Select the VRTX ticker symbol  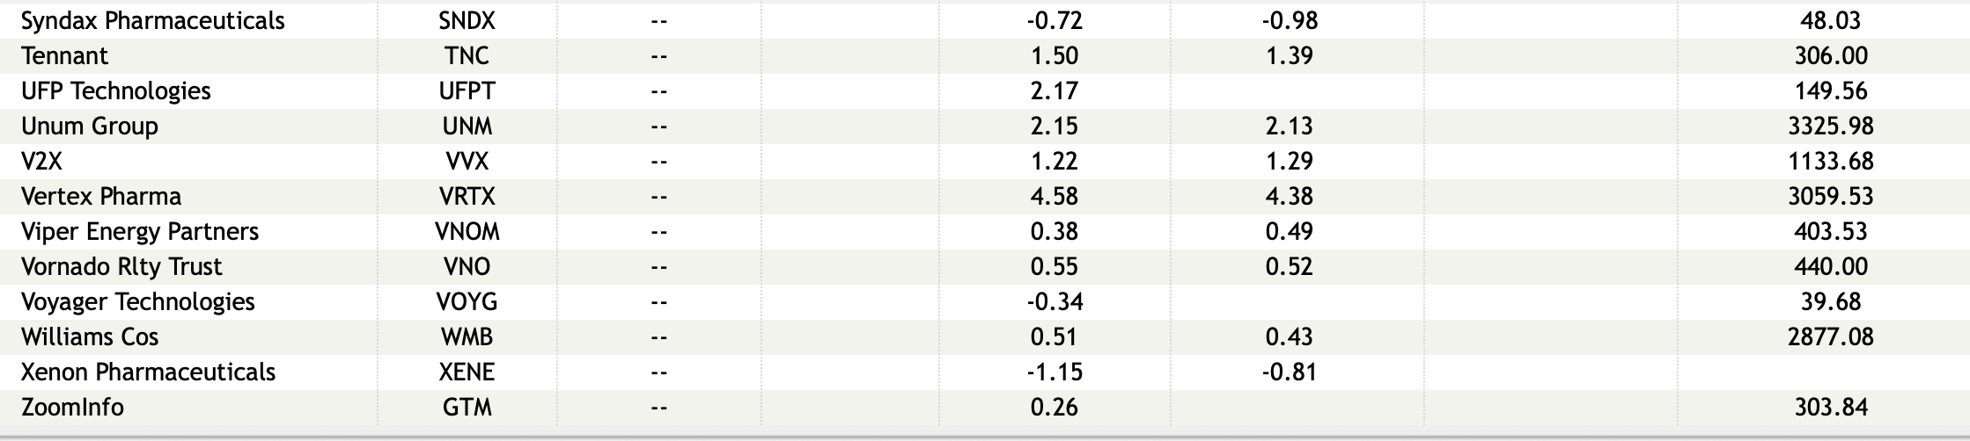click(467, 196)
